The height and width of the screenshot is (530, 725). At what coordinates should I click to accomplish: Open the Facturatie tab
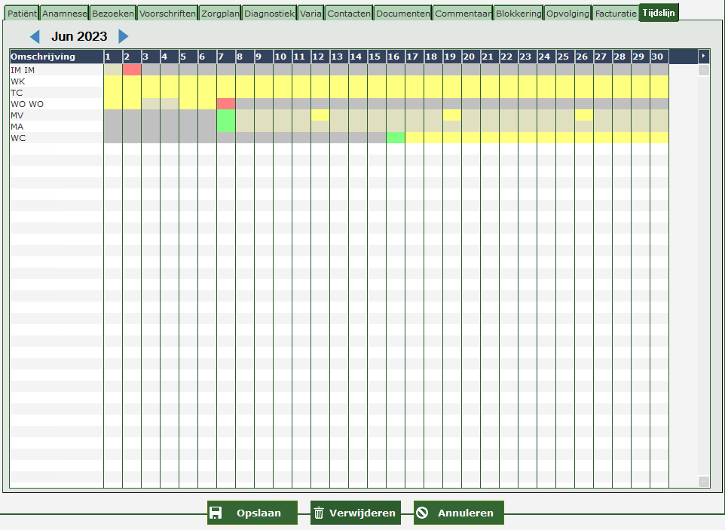[x=615, y=14]
